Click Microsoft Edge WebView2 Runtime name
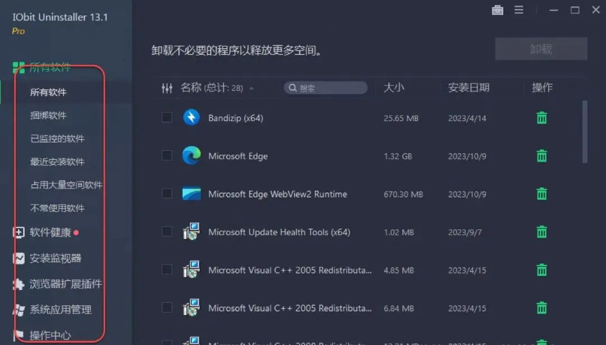This screenshot has width=606, height=345. pos(278,194)
